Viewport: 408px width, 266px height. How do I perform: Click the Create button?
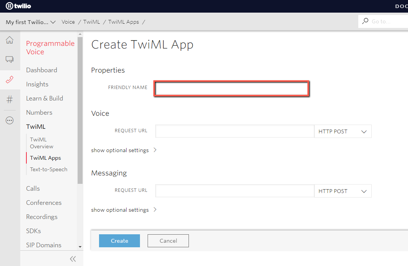point(119,241)
